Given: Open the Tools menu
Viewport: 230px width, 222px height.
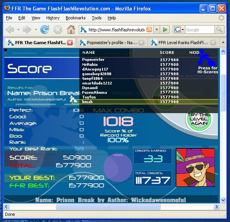Looking at the screenshot, I should pos(97,18).
